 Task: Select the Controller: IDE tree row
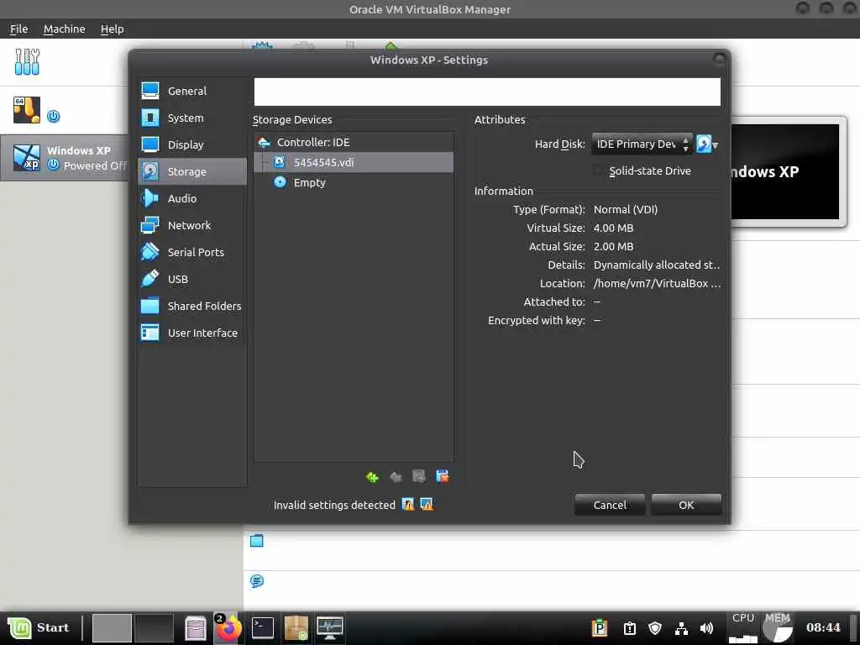(354, 142)
